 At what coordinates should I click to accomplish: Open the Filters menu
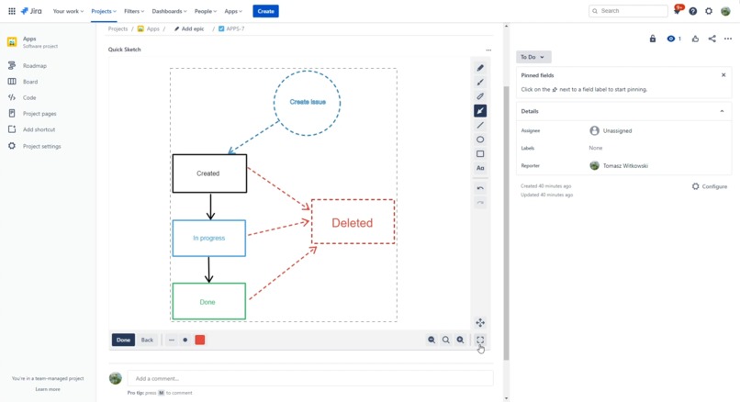click(134, 11)
